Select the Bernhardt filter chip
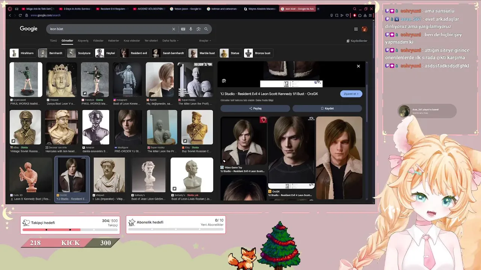Image resolution: width=481 pixels, height=270 pixels. [51, 53]
